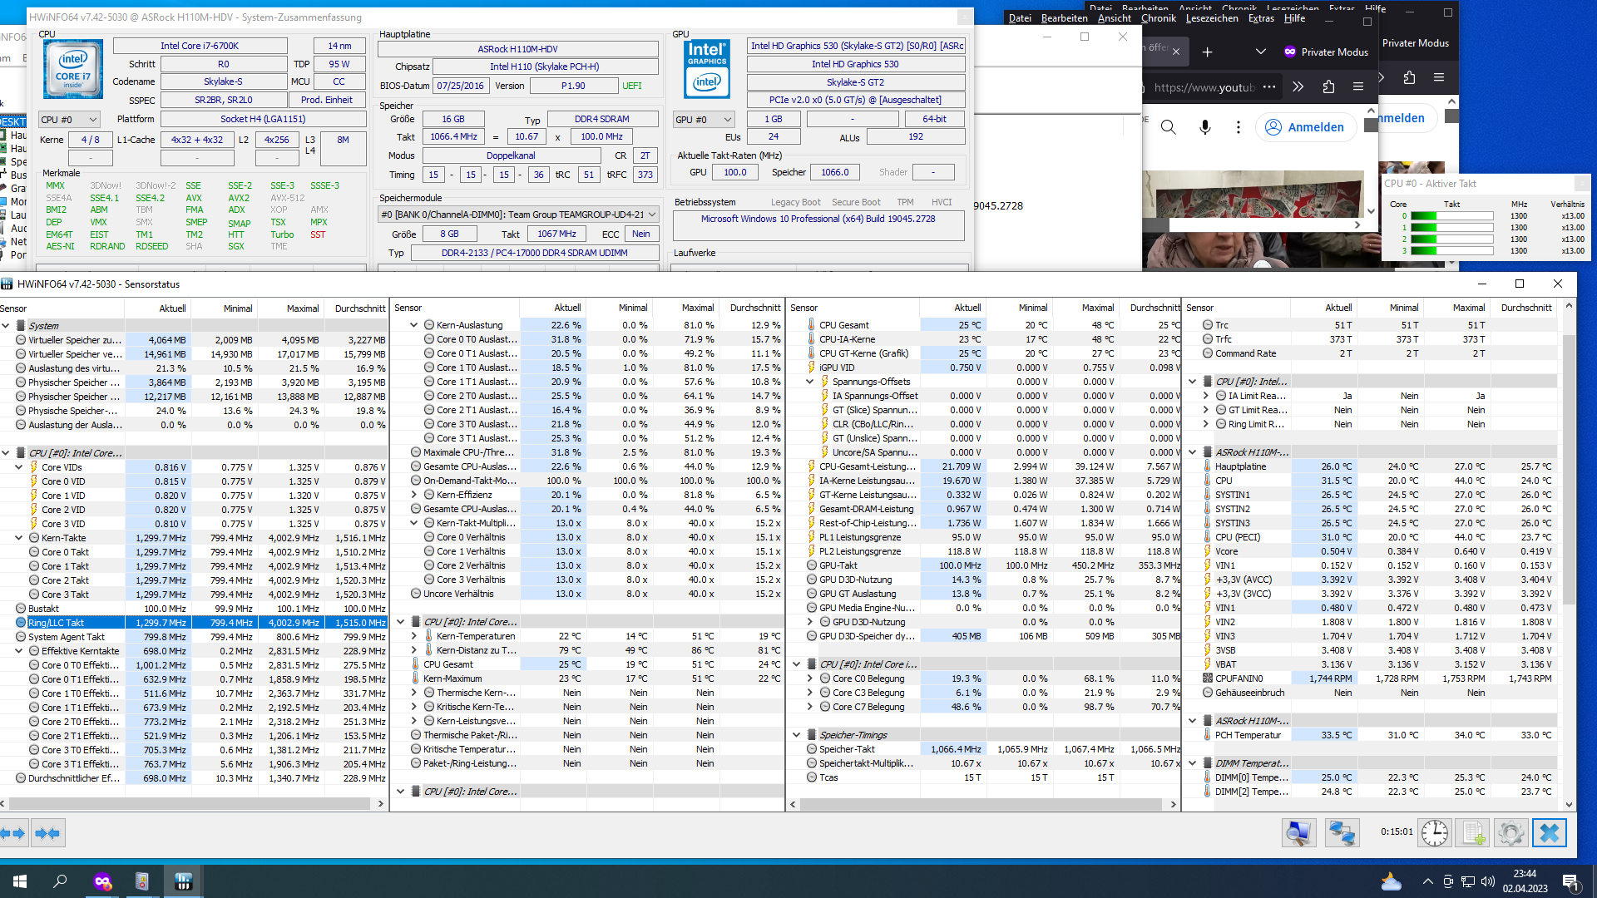Open Firefox from the taskbar
Viewport: 1597px width, 898px height.
[103, 881]
